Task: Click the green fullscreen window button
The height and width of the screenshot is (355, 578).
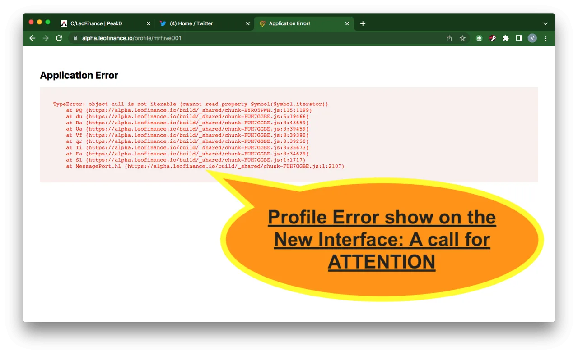Action: [x=48, y=22]
